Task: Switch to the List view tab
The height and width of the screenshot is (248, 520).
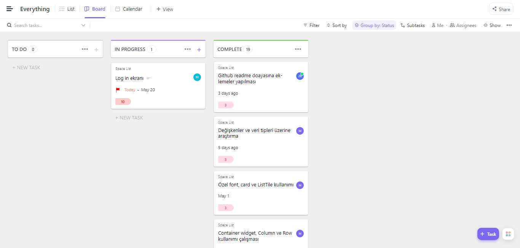Action: [67, 9]
